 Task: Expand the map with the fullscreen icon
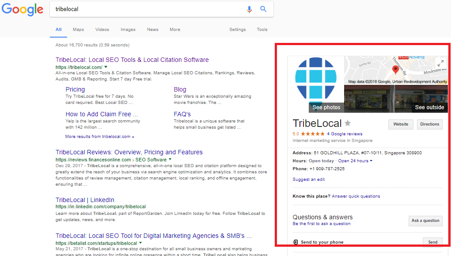pos(440,63)
